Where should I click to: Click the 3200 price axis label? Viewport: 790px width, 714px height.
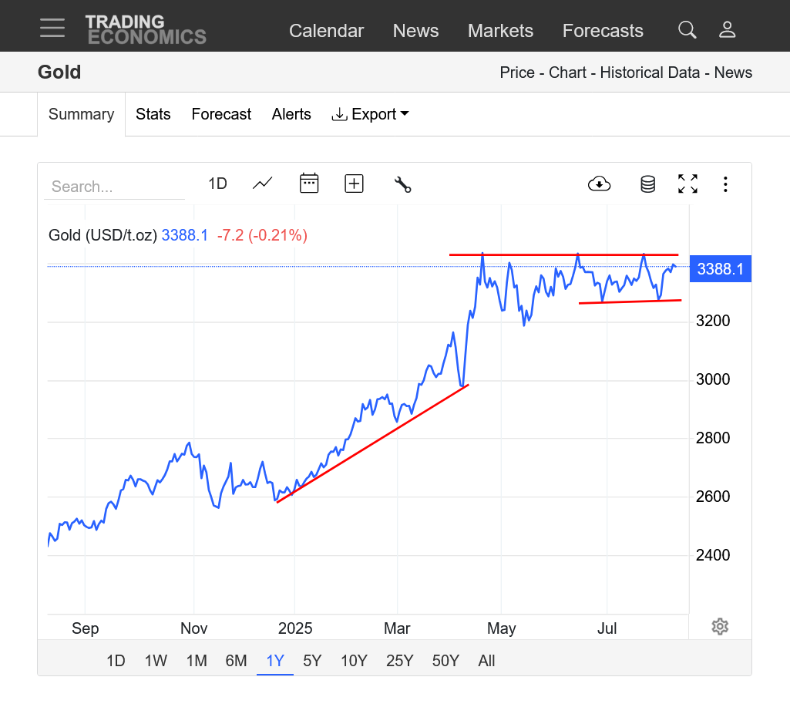713,321
